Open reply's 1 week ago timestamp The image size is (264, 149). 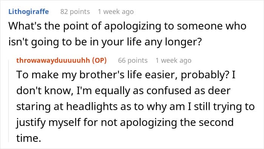pos(173,61)
